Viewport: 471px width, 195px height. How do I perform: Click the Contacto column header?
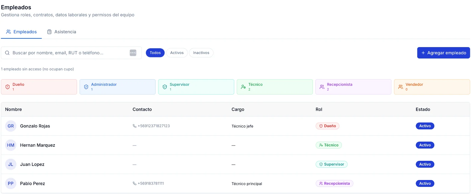142,109
